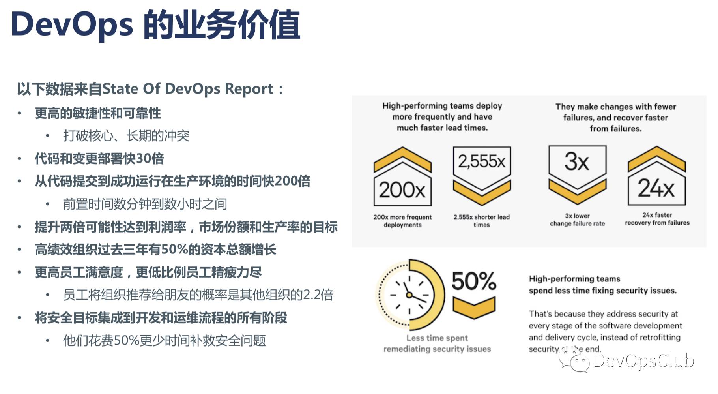The height and width of the screenshot is (394, 718).
Task: Click sub-bullet '员工将组织推荐给朋友的概率是其他组织的2.2倍'
Action: coord(198,295)
